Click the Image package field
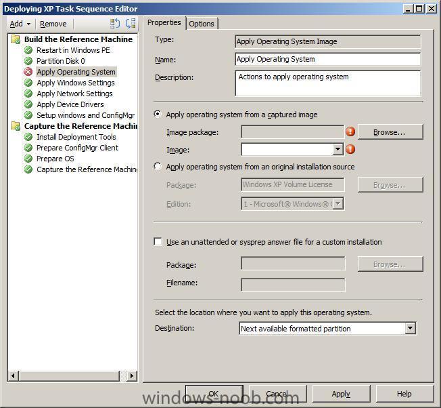441x408 pixels. (x=292, y=132)
